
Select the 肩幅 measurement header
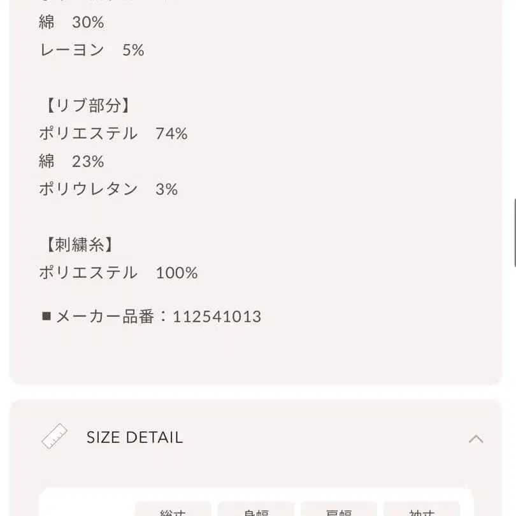point(340,511)
